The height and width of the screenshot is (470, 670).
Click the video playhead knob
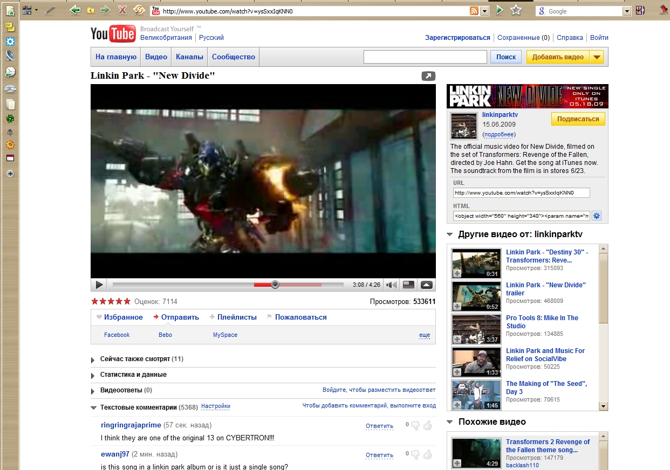pyautogui.click(x=275, y=285)
